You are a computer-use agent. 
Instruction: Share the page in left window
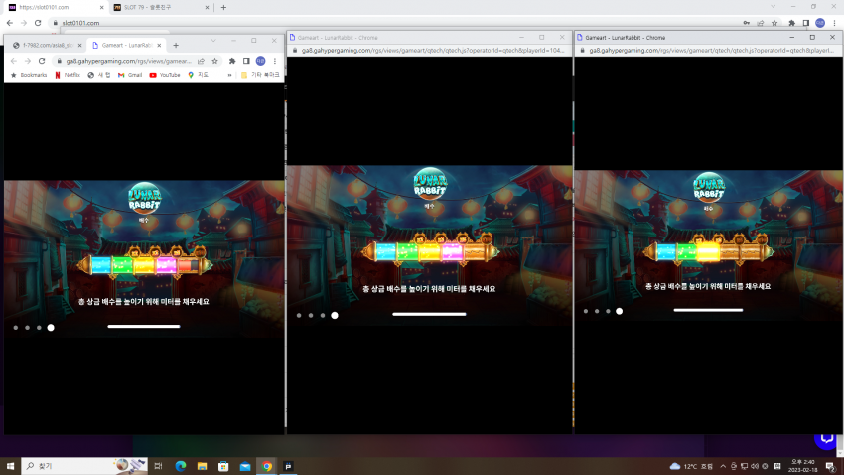point(201,61)
